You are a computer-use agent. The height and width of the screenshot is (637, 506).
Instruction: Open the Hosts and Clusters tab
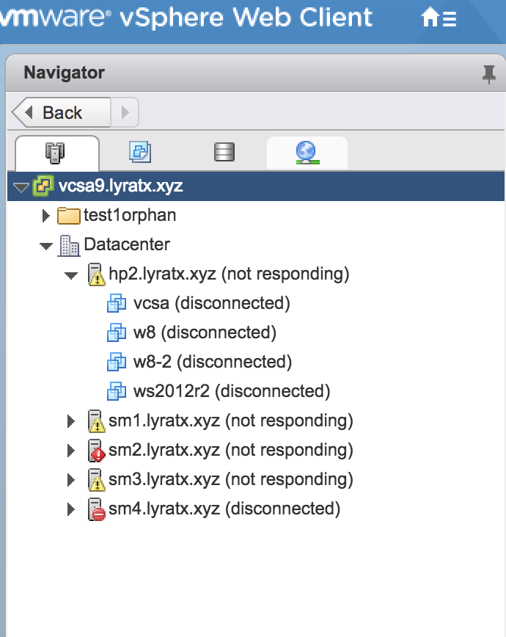click(56, 152)
